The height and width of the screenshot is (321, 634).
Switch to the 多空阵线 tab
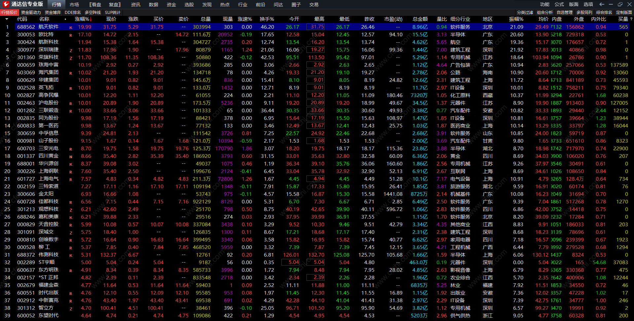click(x=93, y=13)
